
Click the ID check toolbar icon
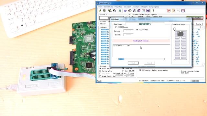click(125, 11)
